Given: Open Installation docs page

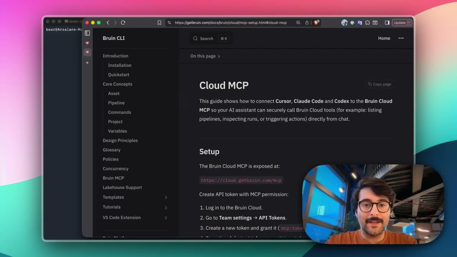Looking at the screenshot, I should [120, 65].
